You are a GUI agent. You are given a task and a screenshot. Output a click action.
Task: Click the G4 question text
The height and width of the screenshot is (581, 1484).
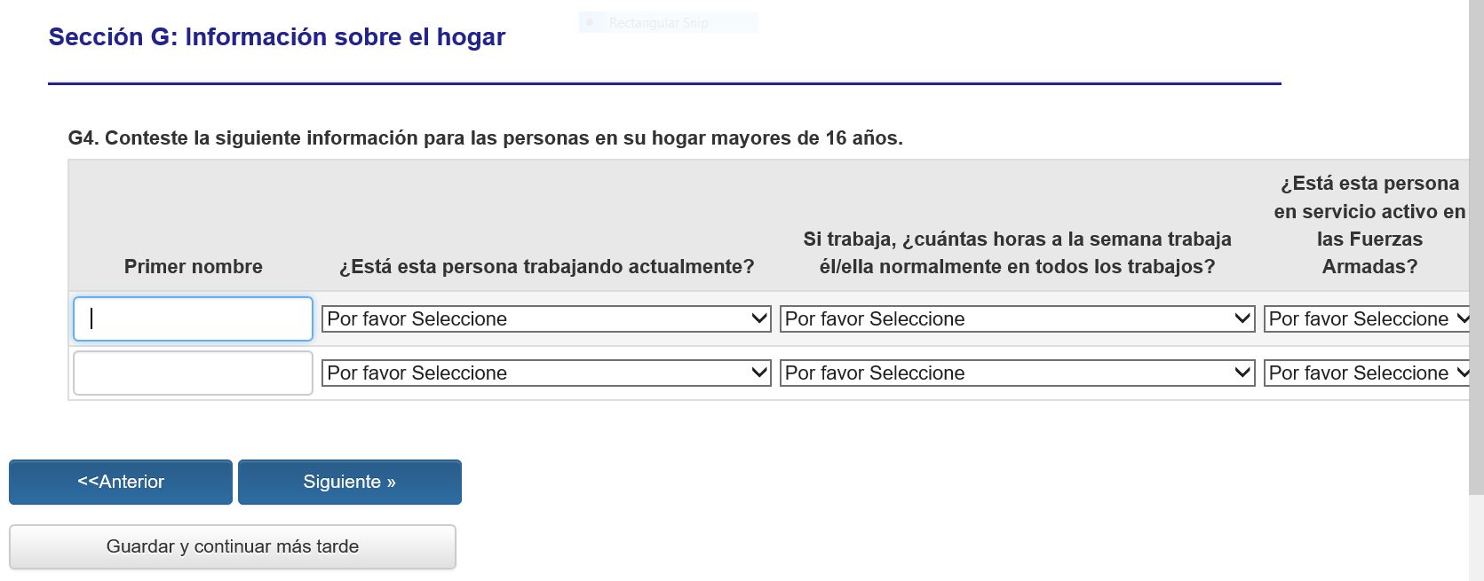[x=485, y=138]
